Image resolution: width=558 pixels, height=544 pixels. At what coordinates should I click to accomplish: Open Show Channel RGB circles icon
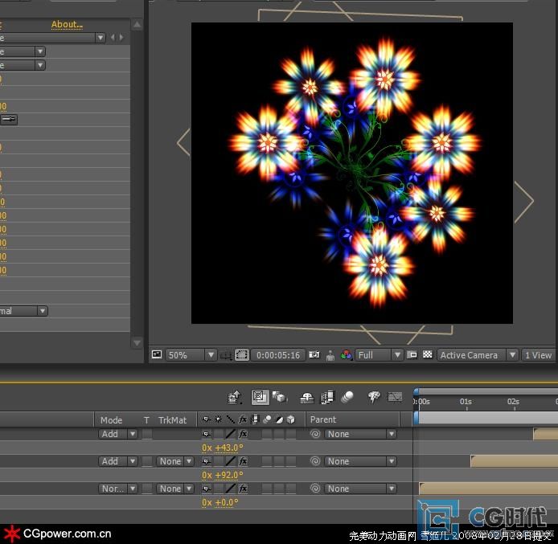click(346, 354)
